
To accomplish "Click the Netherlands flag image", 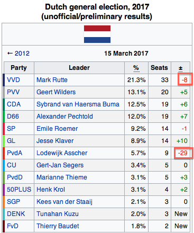I will (x=97, y=34).
